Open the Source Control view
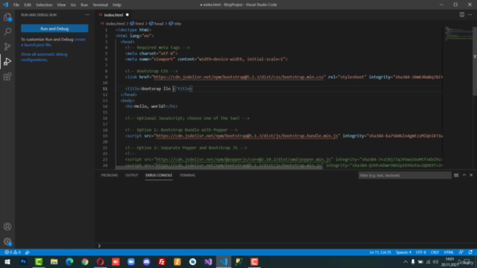 click(x=7, y=46)
